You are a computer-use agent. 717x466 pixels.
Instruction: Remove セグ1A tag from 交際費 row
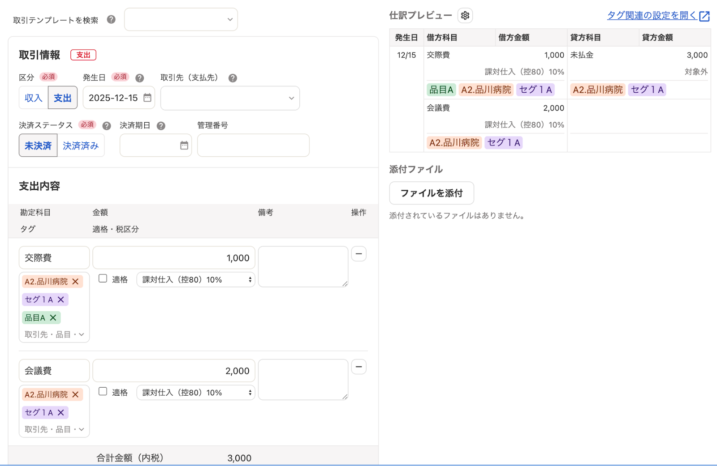(61, 299)
